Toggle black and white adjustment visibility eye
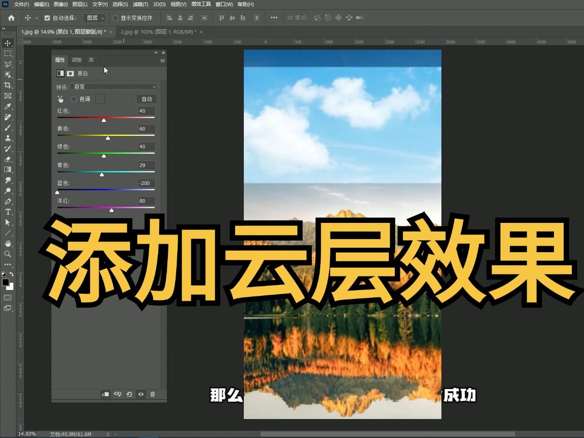 point(141,395)
